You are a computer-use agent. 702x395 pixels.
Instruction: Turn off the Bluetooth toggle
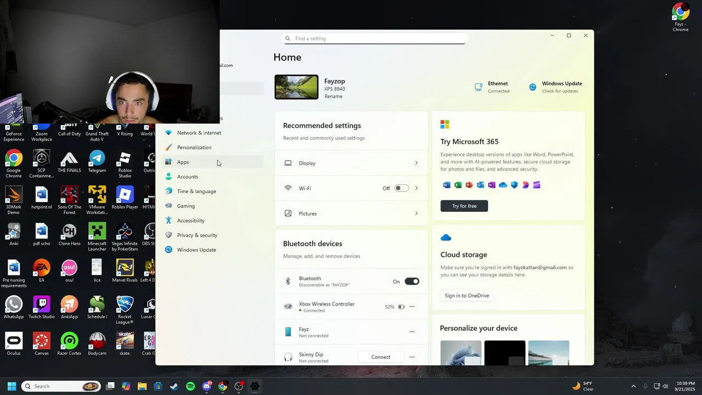(412, 281)
